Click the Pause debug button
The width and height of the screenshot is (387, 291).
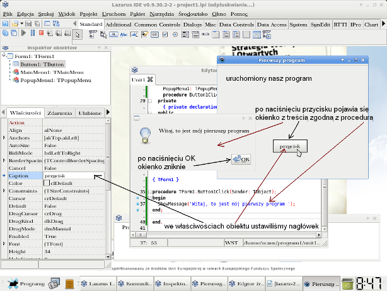[x=33, y=33]
